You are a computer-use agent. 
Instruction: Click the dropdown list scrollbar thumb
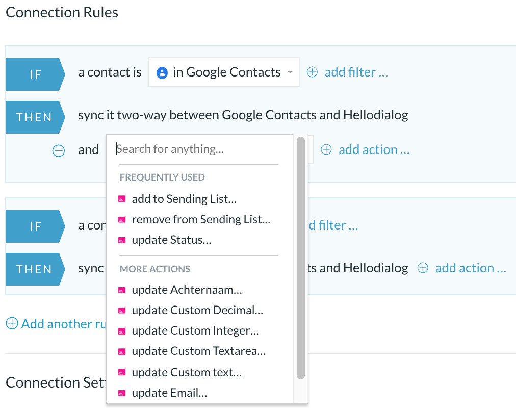click(300, 258)
